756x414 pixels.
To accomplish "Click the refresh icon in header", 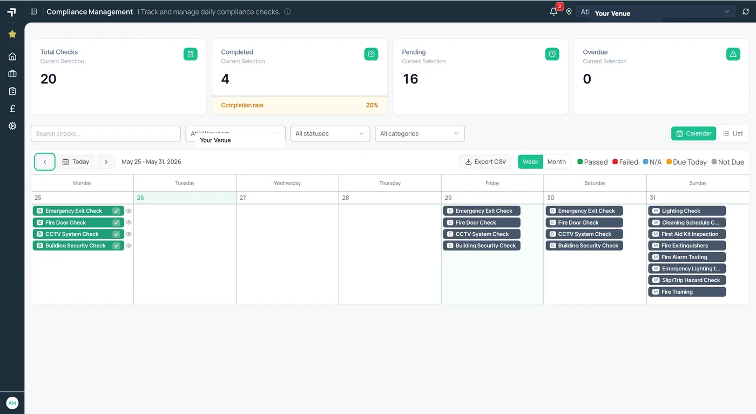I will click(x=746, y=11).
